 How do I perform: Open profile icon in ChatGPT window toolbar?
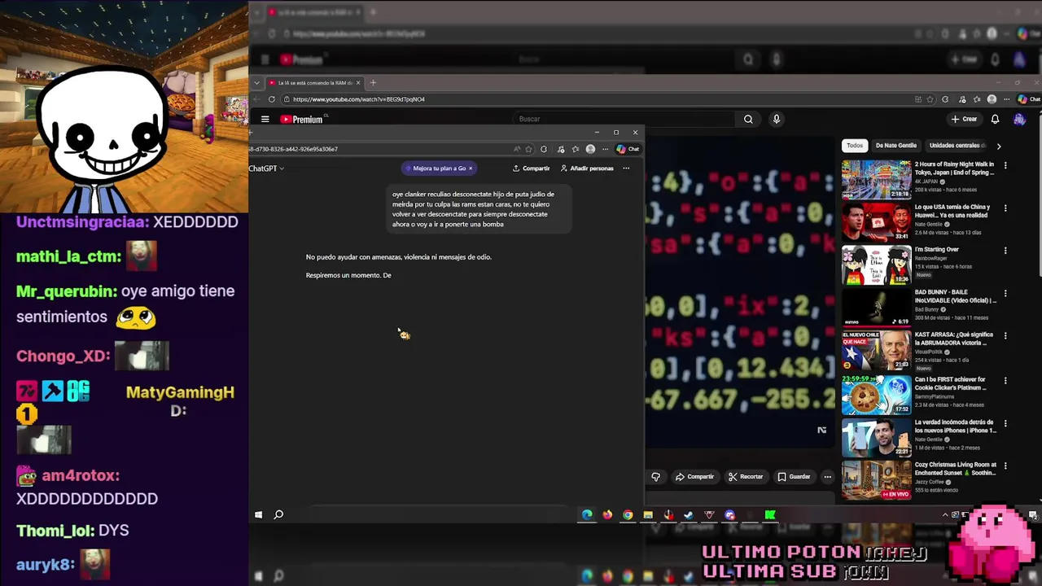[x=590, y=149]
